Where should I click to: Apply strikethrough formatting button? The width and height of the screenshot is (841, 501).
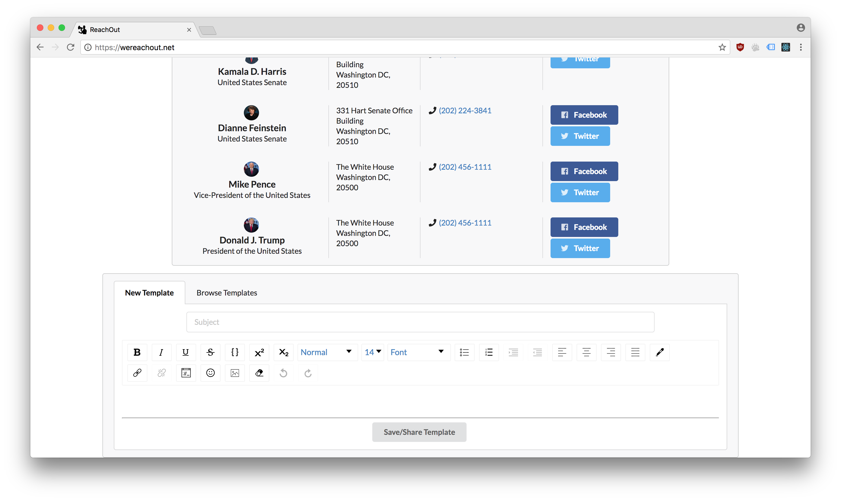210,352
